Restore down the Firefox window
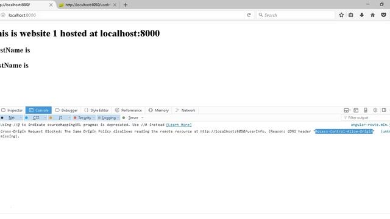The height and width of the screenshot is (219, 390). pyautogui.click(x=381, y=4)
